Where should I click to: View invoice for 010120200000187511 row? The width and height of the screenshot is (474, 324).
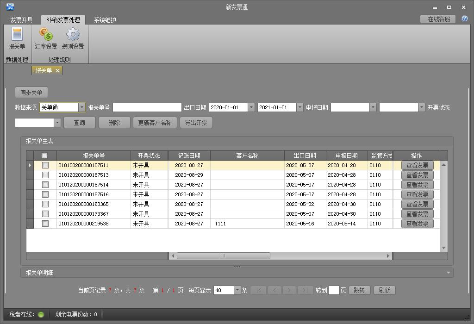pyautogui.click(x=417, y=165)
